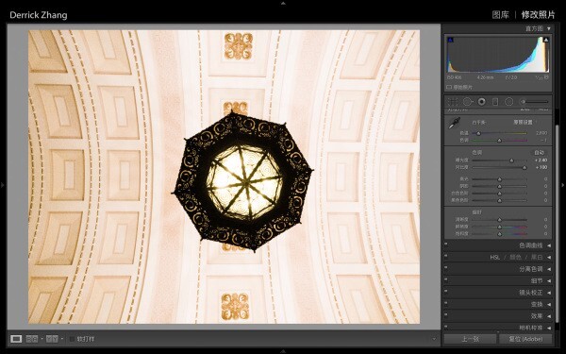
Task: Click the 高光 highlights slider handle
Action: coord(500,179)
